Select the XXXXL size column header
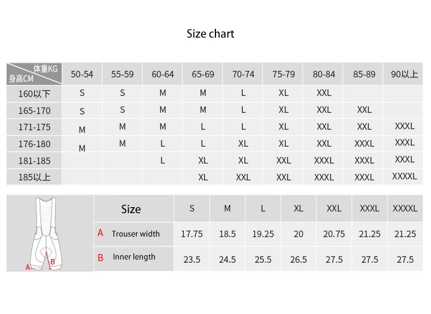431x314 pixels. [x=405, y=208]
